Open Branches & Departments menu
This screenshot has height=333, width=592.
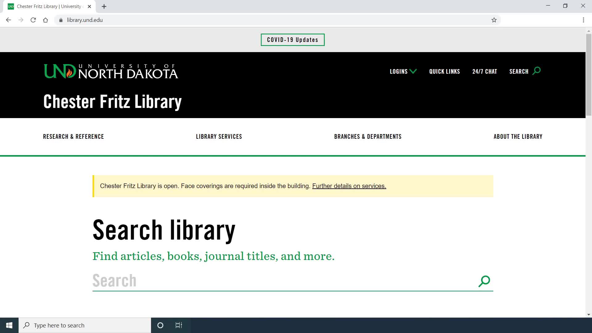368,137
